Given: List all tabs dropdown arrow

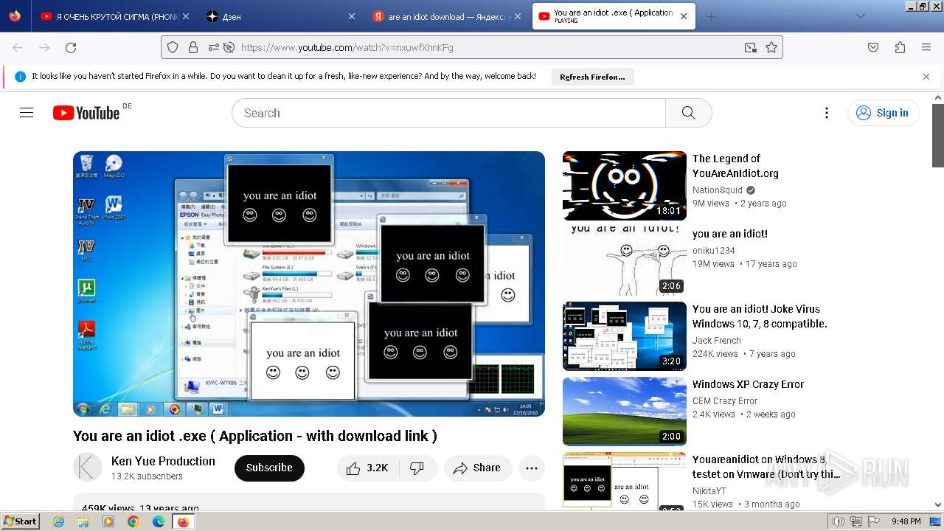Looking at the screenshot, I should tap(860, 16).
